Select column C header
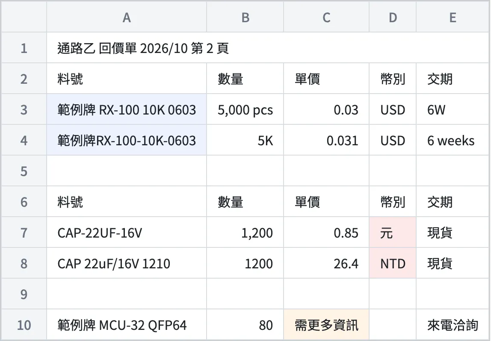 click(326, 17)
